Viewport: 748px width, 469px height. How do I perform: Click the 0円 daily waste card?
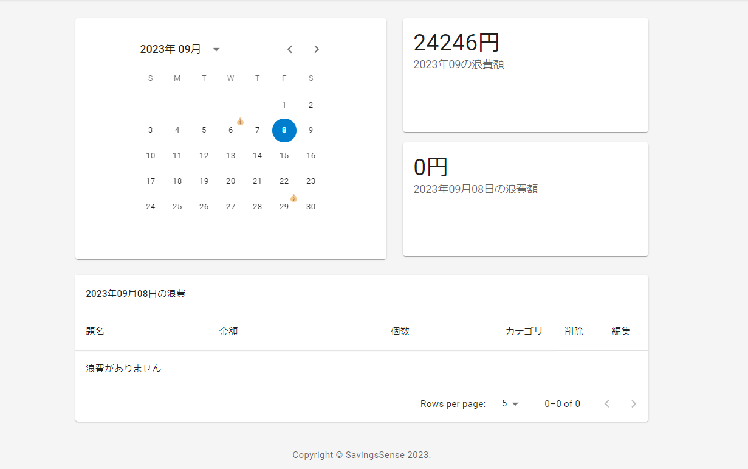[525, 199]
